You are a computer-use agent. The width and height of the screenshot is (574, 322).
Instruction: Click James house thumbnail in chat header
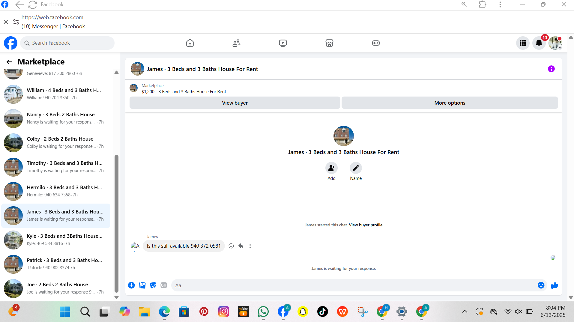[137, 69]
